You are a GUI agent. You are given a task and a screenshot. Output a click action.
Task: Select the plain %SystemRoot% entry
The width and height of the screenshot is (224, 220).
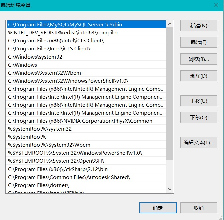(87, 137)
